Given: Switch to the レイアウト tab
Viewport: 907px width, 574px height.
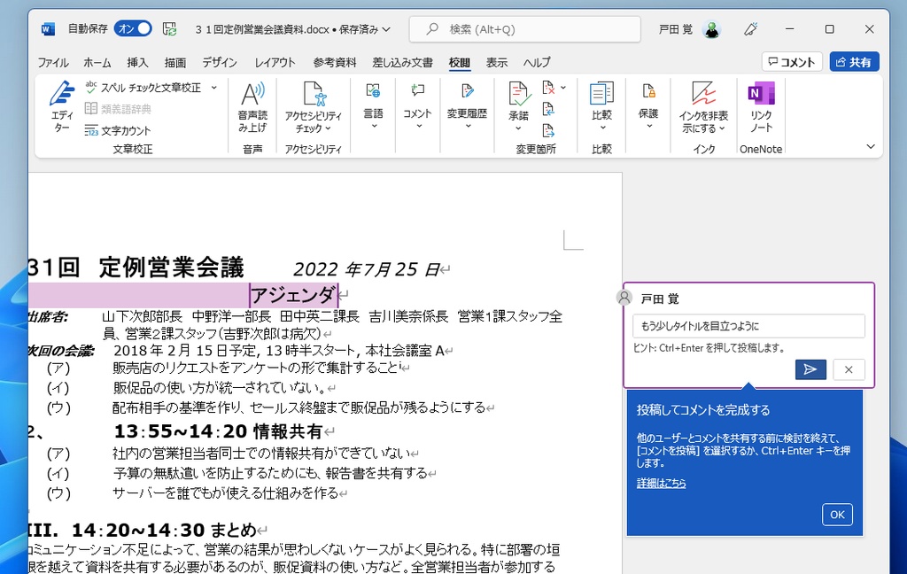Looking at the screenshot, I should point(275,63).
